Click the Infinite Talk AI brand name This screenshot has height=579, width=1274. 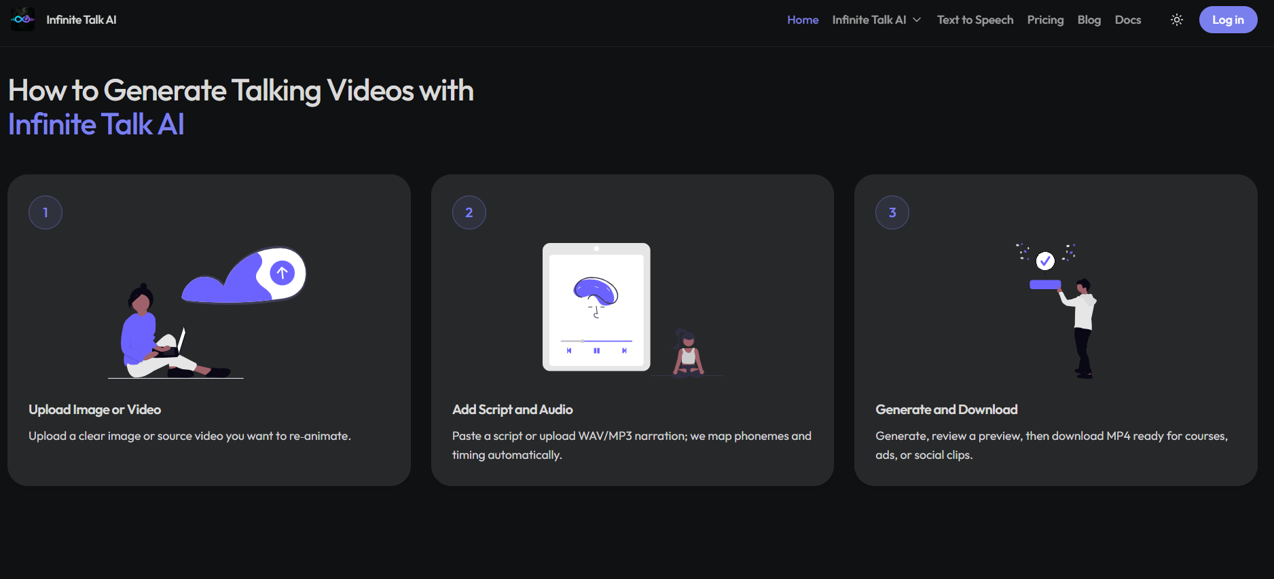(81, 20)
